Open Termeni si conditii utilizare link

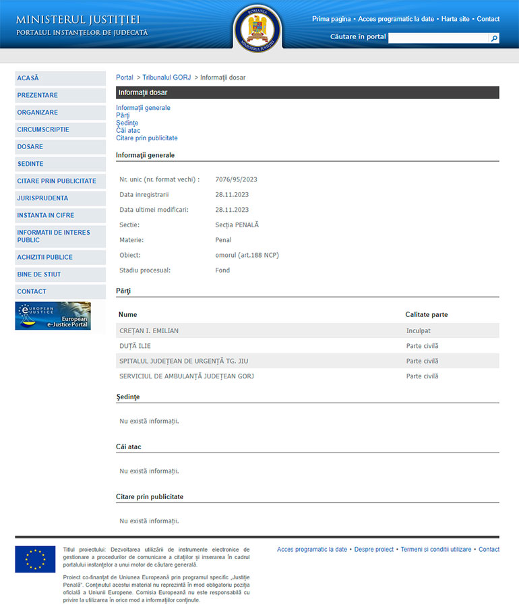click(x=436, y=549)
